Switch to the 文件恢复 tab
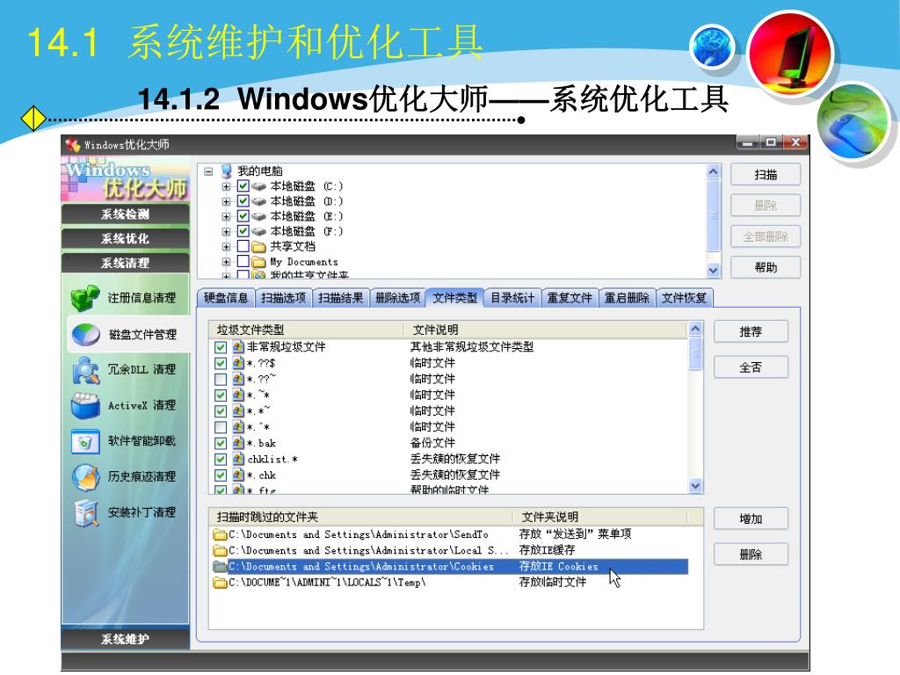This screenshot has height=675, width=900. pos(684,297)
